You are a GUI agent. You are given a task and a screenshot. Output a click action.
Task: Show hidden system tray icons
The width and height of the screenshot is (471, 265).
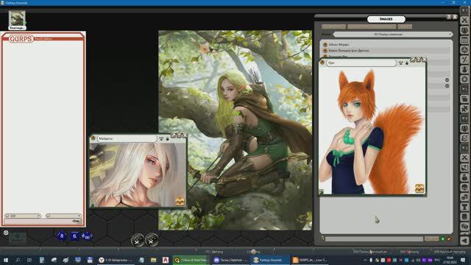pos(365,260)
